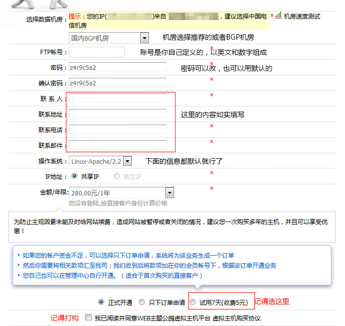Choose the 只下订单申请 radio option
The image size is (345, 326).
click(142, 302)
